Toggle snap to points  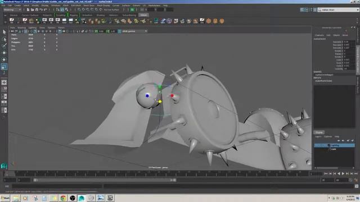pyautogui.click(x=88, y=10)
